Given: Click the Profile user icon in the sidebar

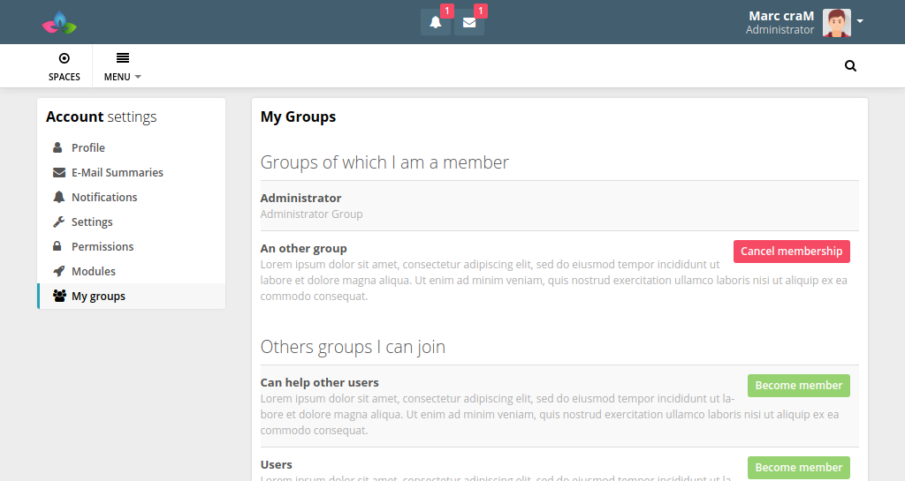Looking at the screenshot, I should [58, 148].
